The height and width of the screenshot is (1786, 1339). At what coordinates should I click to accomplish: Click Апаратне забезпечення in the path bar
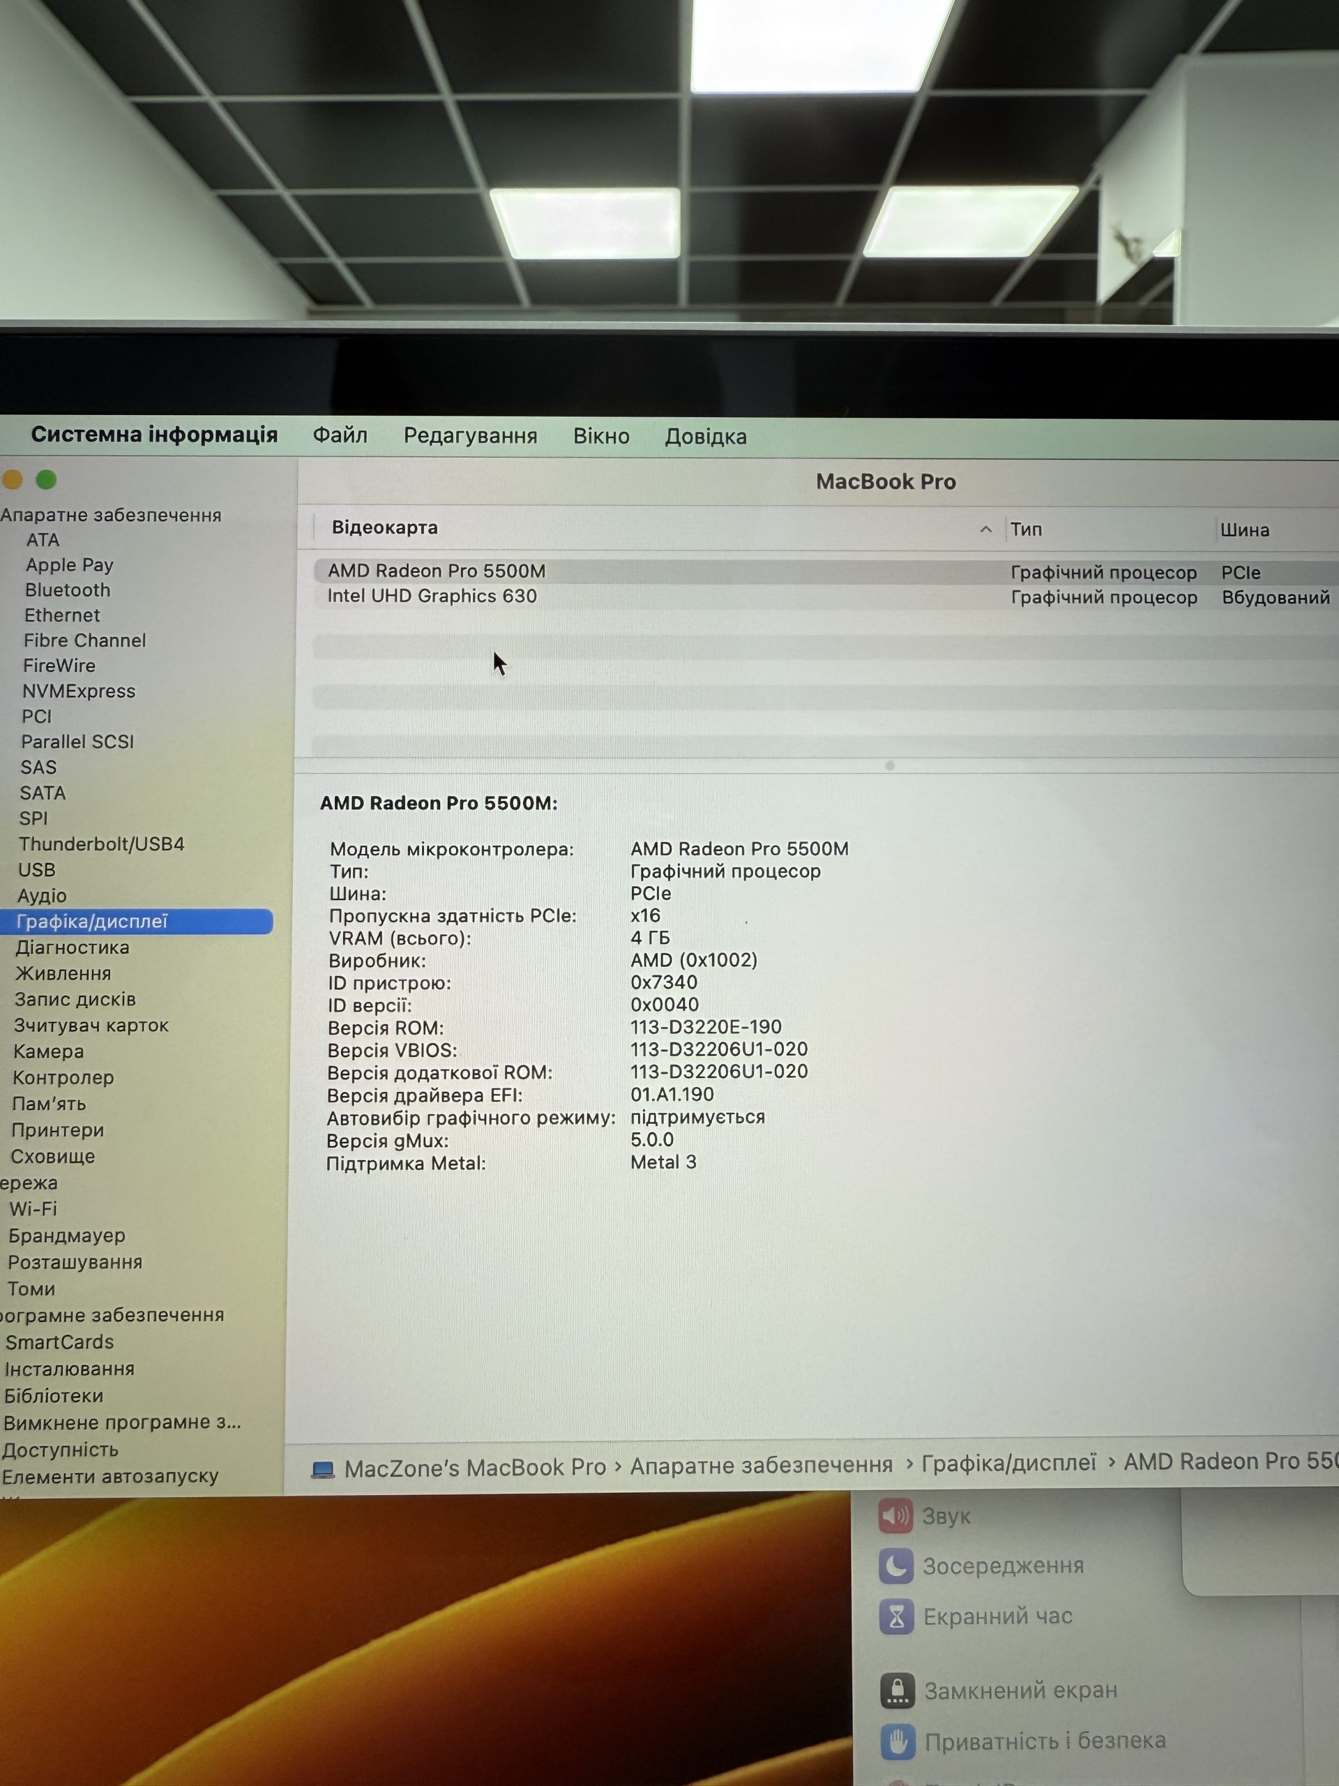click(761, 1466)
